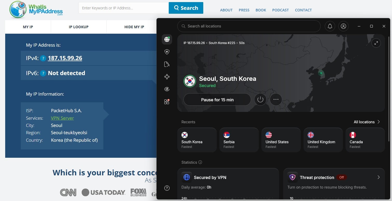Viewport: 392px width, 201px height.
Task: Open the three-dot more options button
Action: [276, 99]
